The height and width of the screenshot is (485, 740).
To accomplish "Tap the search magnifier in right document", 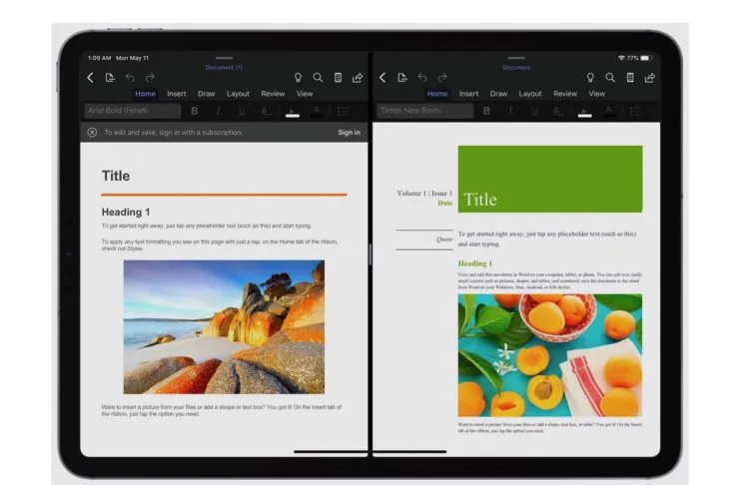I will tap(610, 78).
